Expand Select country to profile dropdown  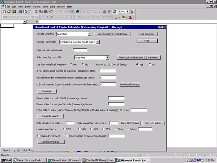[108, 57]
